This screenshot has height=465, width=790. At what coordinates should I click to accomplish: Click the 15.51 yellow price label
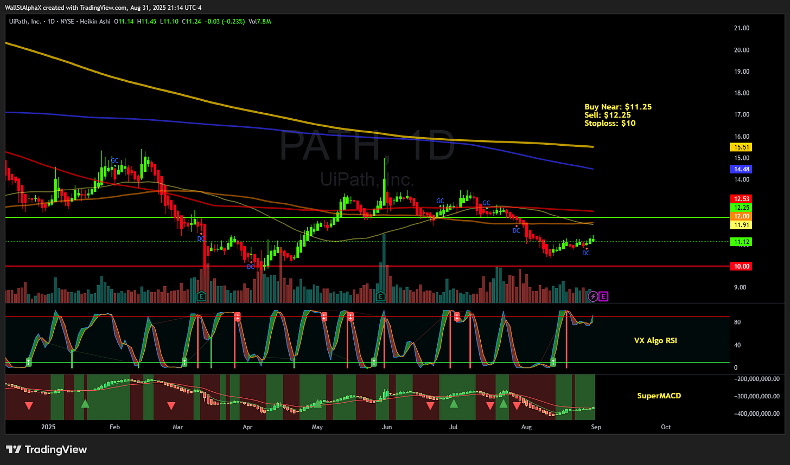pyautogui.click(x=741, y=147)
